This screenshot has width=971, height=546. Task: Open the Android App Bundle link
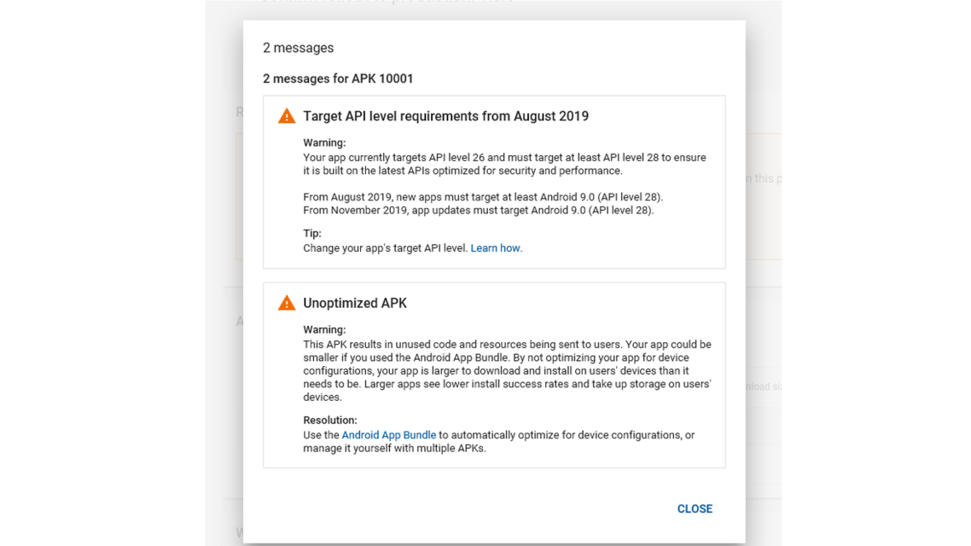388,434
